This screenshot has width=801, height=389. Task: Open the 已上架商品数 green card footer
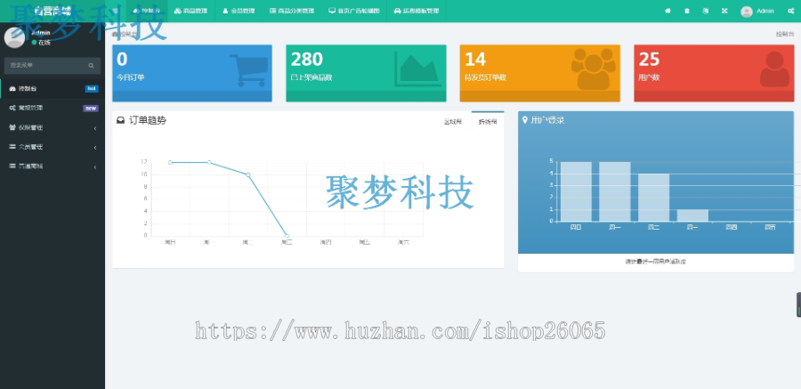(366, 96)
